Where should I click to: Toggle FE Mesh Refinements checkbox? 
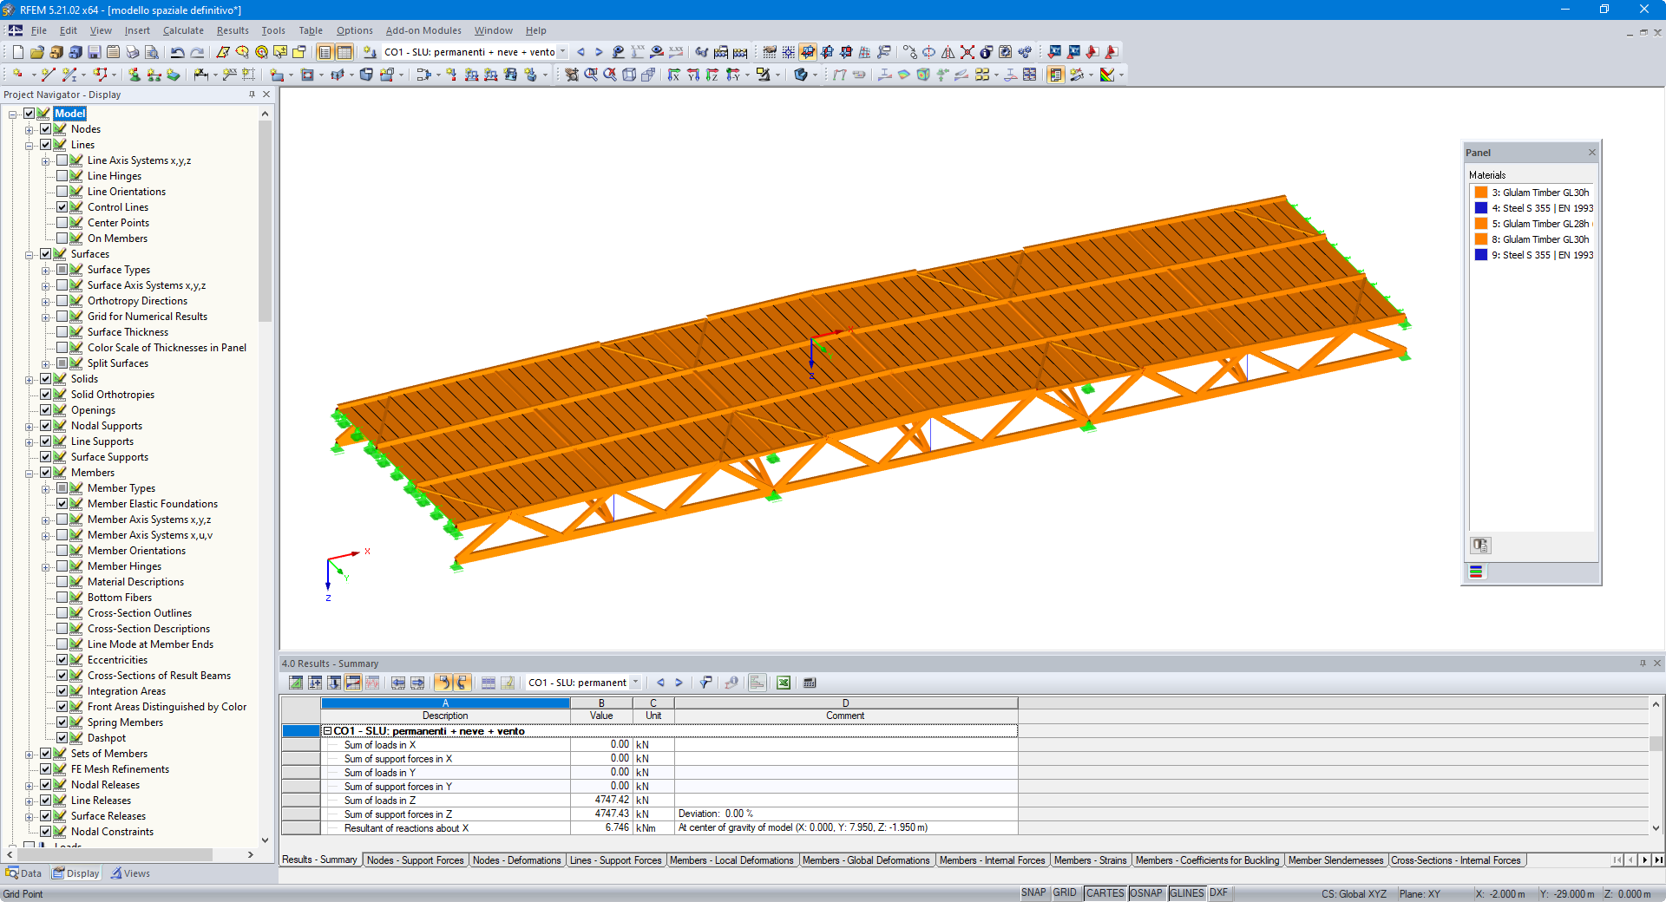click(x=46, y=769)
